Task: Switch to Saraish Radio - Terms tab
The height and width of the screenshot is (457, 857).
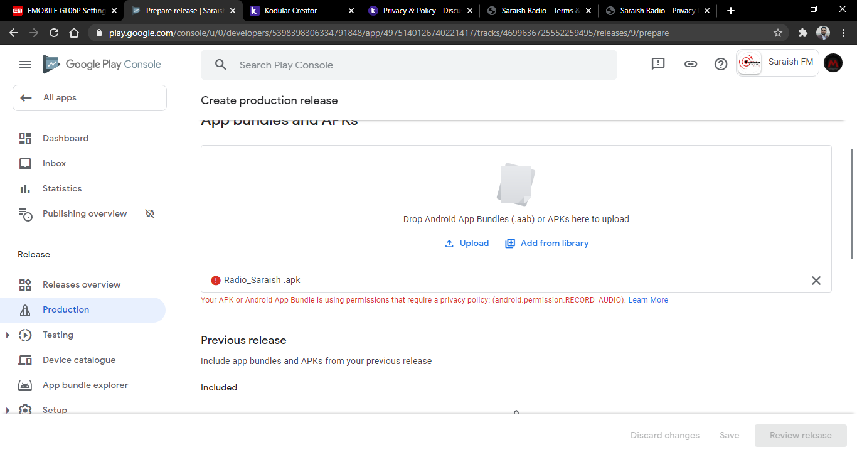Action: click(x=540, y=11)
